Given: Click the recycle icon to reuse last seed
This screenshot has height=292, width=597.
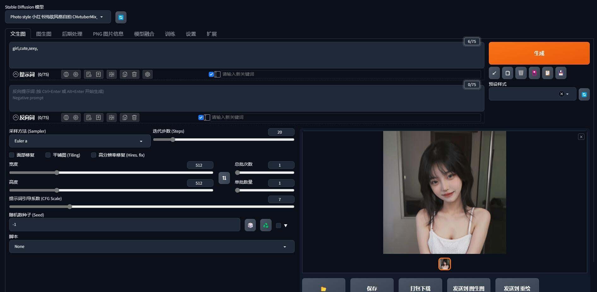Looking at the screenshot, I should [x=266, y=225].
